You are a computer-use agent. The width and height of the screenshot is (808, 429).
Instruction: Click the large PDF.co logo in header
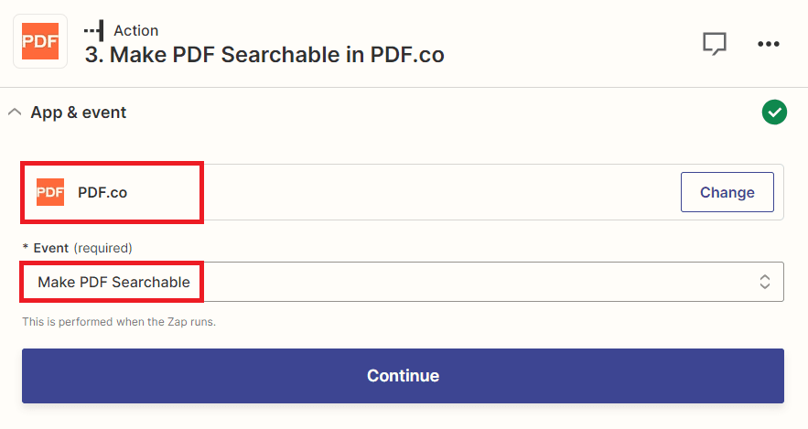coord(40,41)
